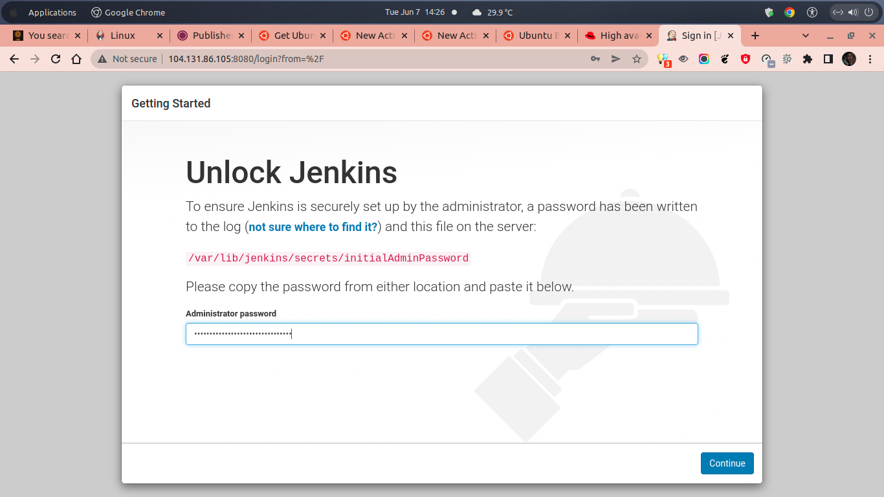This screenshot has height=497, width=884.
Task: Open the saved passwords key icon
Action: [x=595, y=59]
